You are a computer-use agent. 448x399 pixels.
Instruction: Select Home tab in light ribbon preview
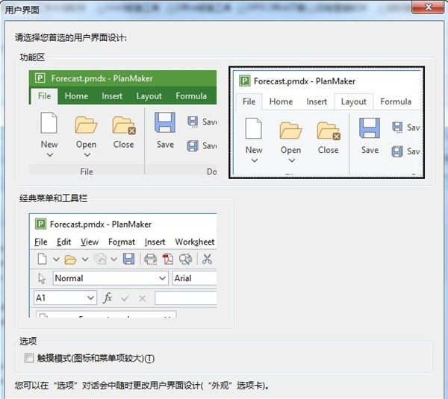tap(281, 101)
